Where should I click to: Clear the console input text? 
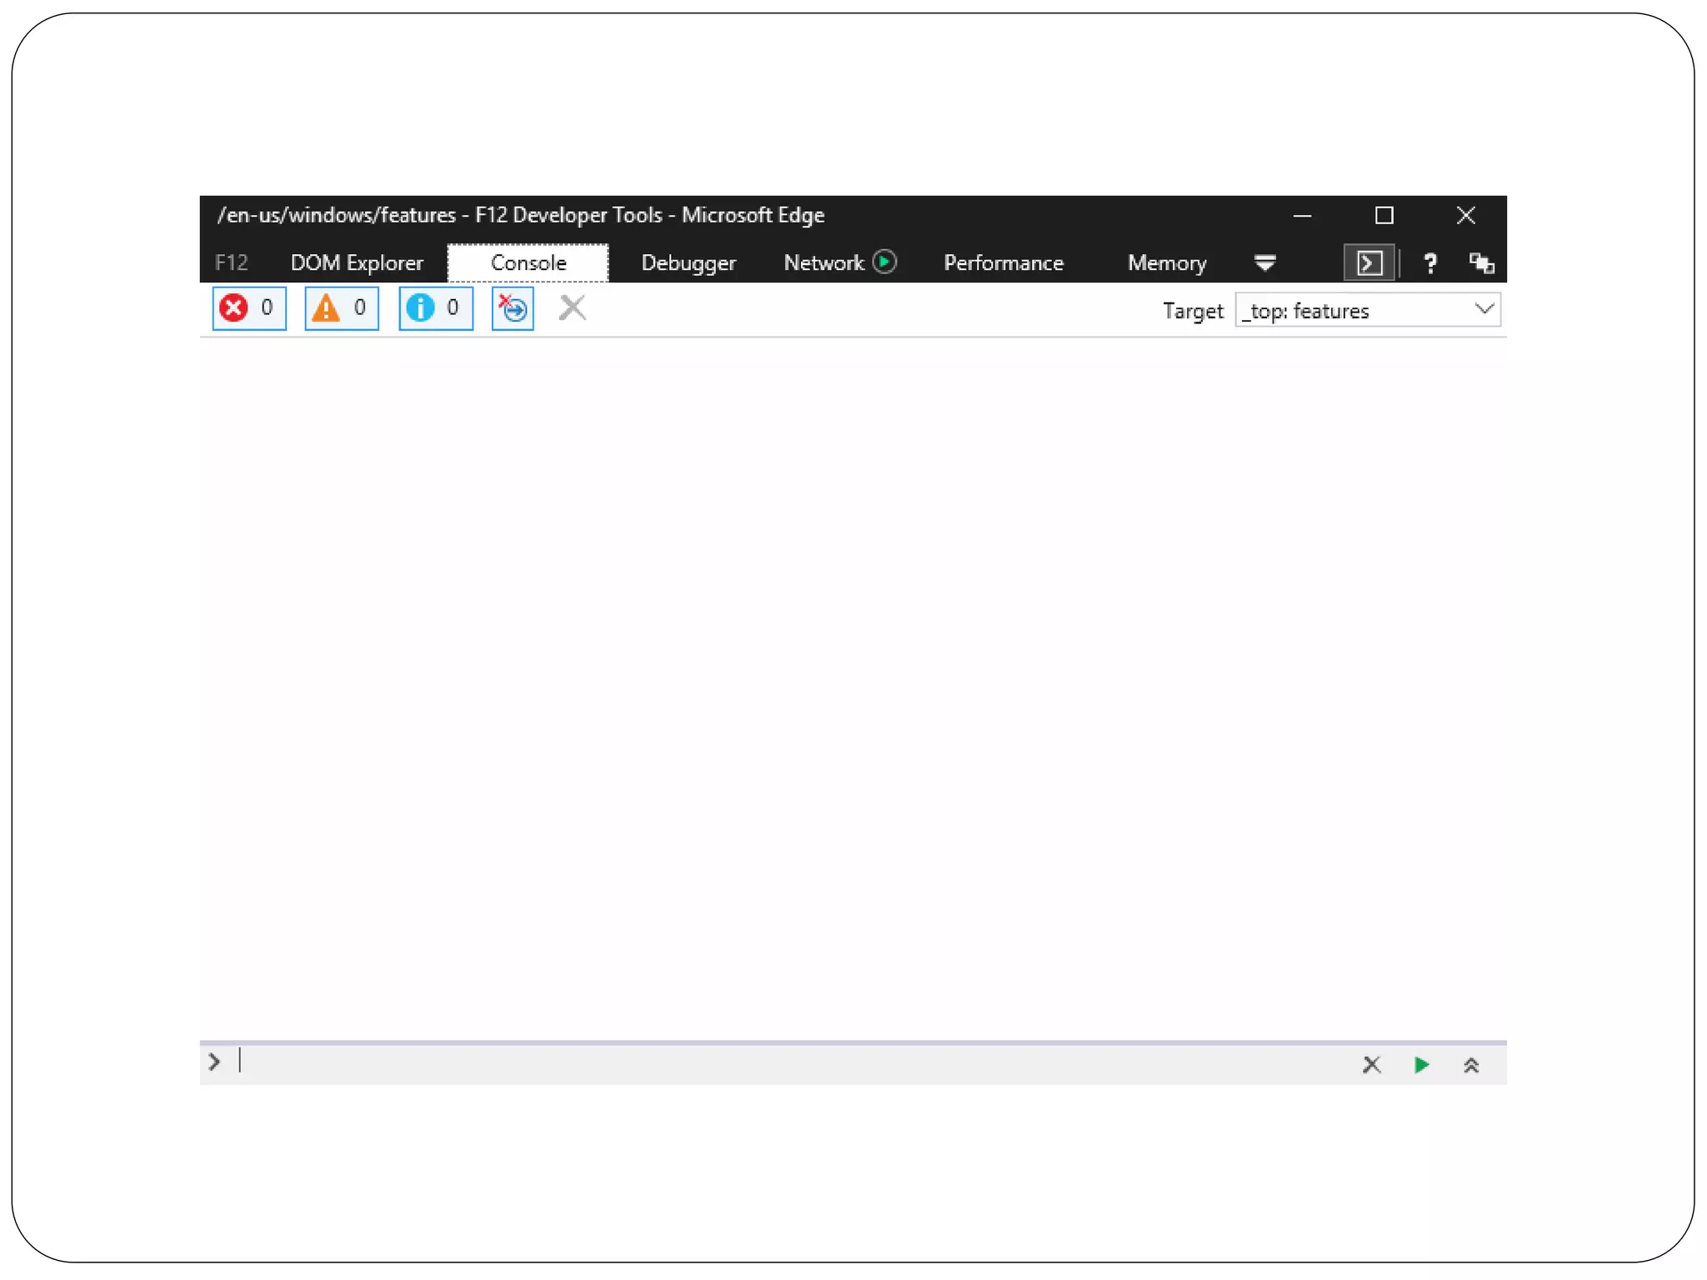pyautogui.click(x=1371, y=1064)
